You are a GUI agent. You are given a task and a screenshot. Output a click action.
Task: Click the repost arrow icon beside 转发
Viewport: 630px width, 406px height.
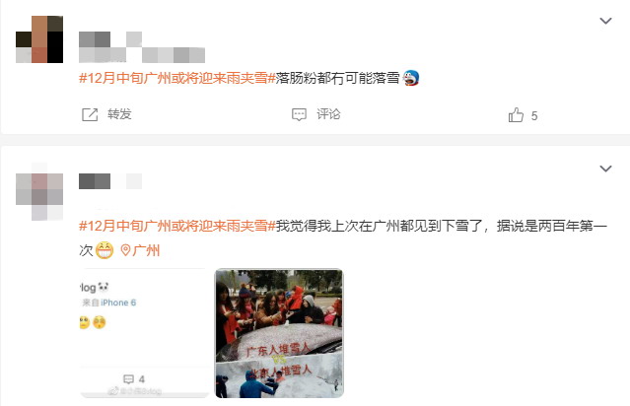click(90, 114)
